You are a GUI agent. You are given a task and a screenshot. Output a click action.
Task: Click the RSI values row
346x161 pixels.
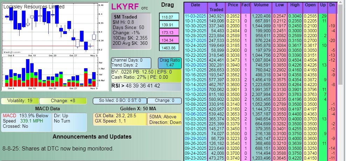click(146, 86)
